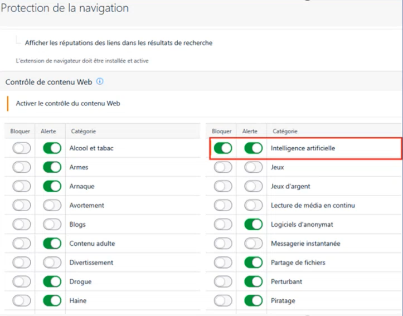Disable Alerte for Contenu adulte

pyautogui.click(x=52, y=244)
